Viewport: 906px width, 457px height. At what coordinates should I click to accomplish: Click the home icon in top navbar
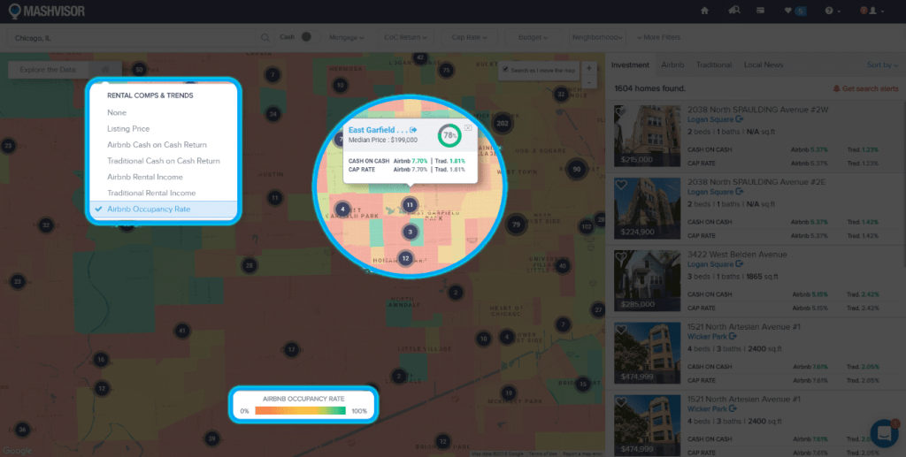(704, 11)
